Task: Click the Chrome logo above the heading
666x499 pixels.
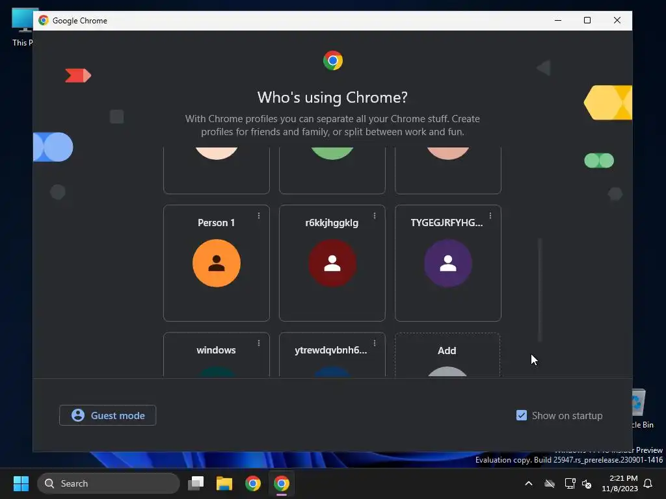Action: pyautogui.click(x=332, y=60)
